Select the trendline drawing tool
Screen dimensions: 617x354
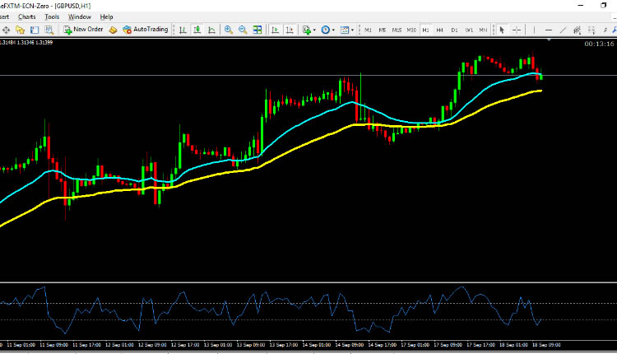[x=563, y=30]
